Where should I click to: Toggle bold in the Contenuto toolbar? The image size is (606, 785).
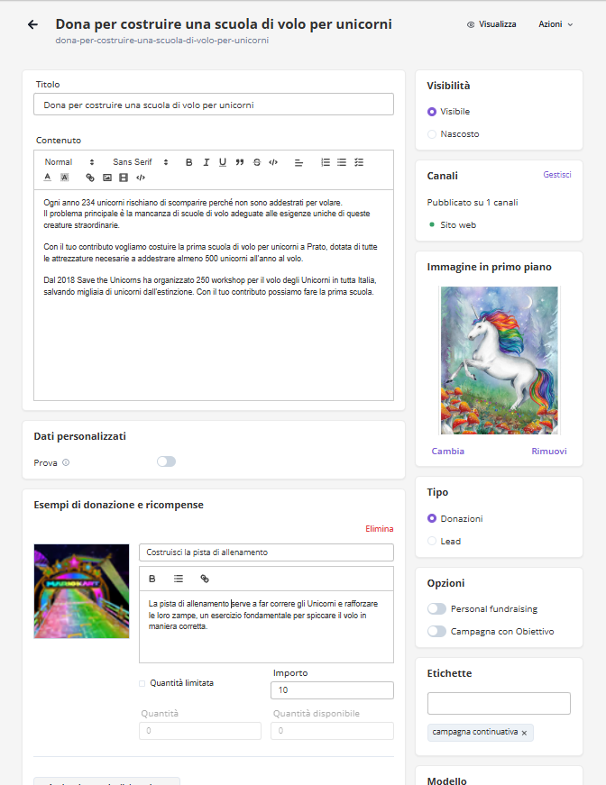coord(189,162)
